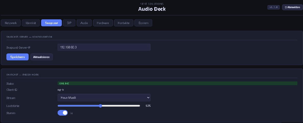
Task: Open the SIP tab
Action: click(x=69, y=23)
